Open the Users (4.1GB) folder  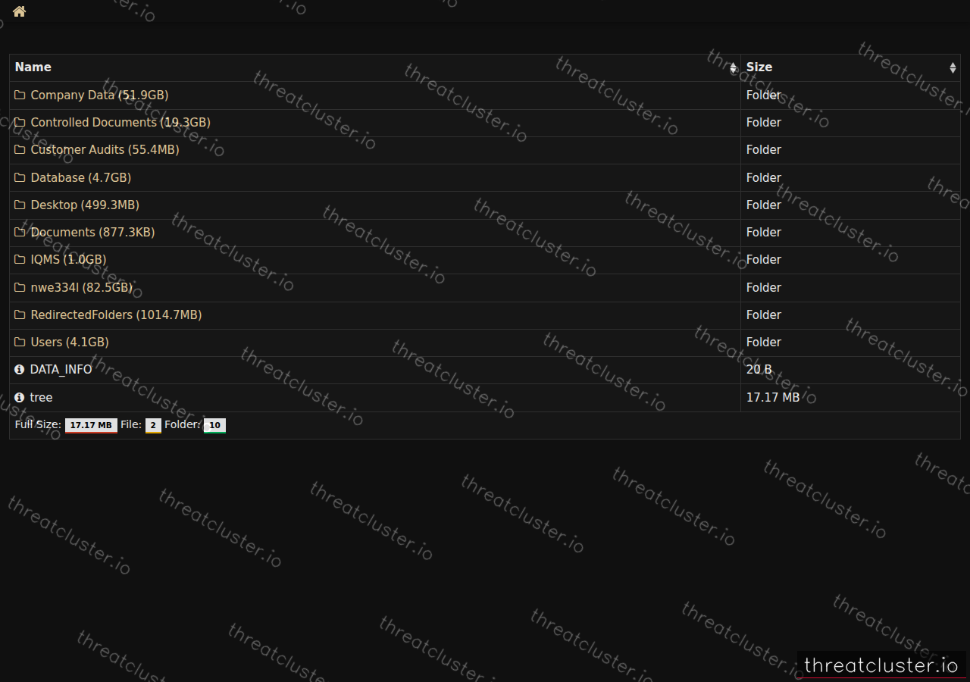(70, 343)
